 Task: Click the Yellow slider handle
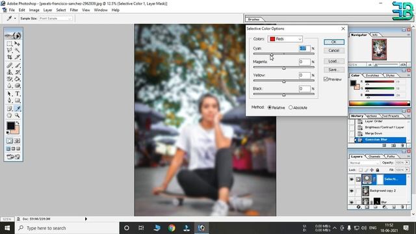284,81
